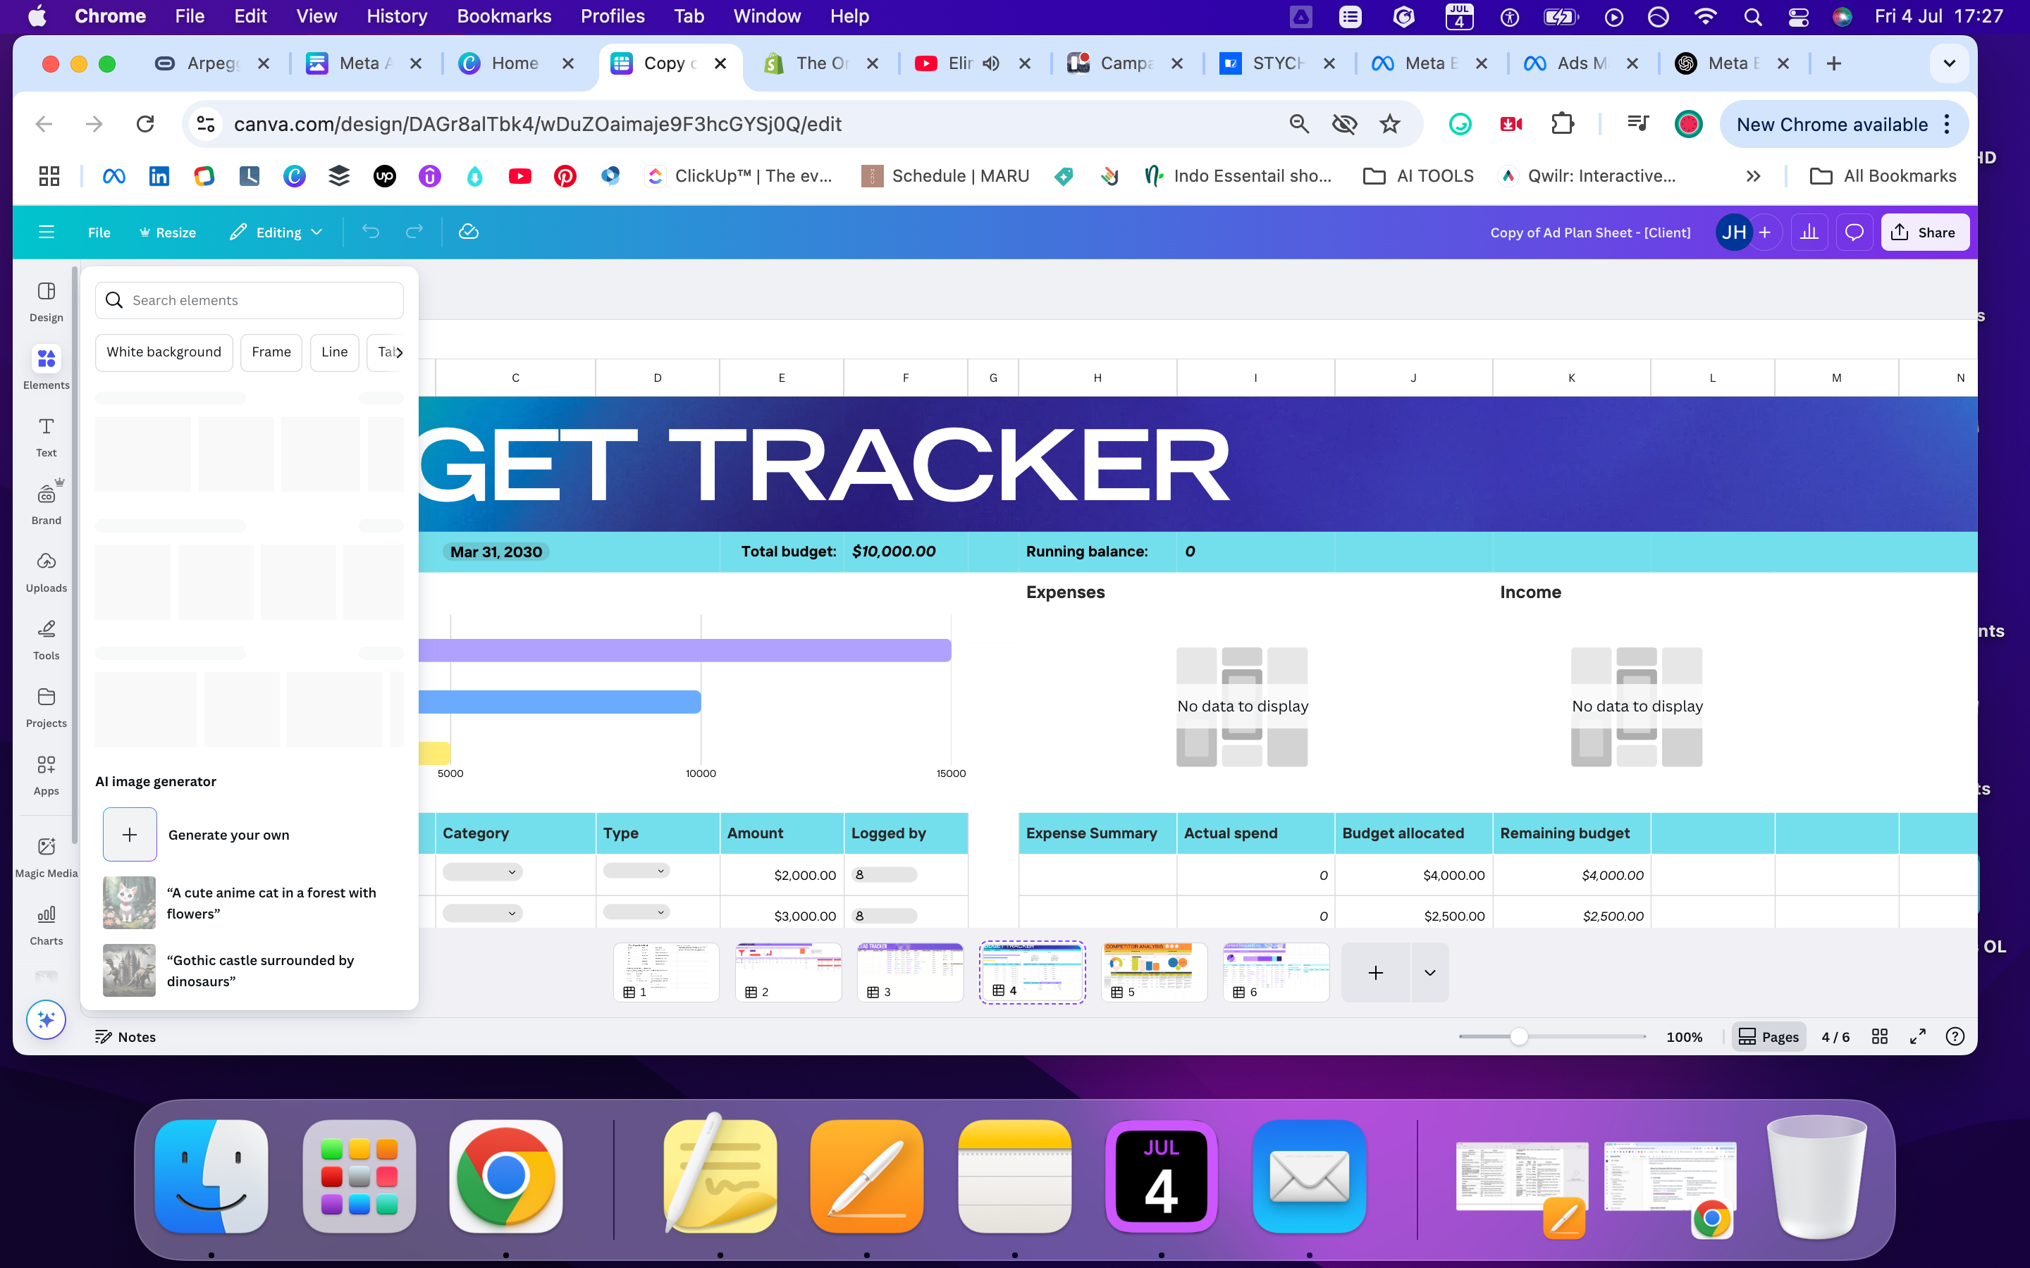Screen dimensions: 2030x1268
Task: Open the help question mark icon
Action: point(1955,1036)
